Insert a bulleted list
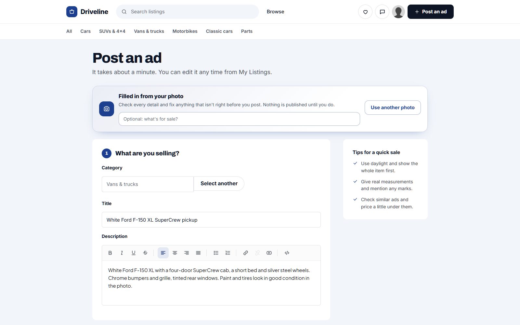520x325 pixels. click(216, 253)
